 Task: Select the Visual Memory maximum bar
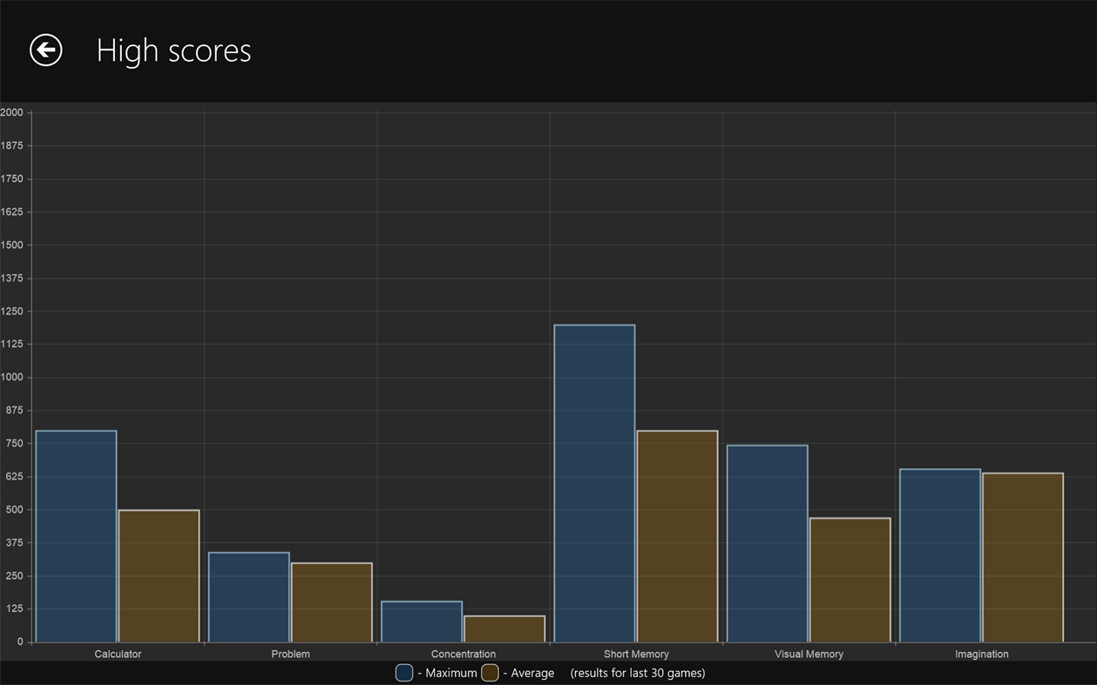coord(767,544)
